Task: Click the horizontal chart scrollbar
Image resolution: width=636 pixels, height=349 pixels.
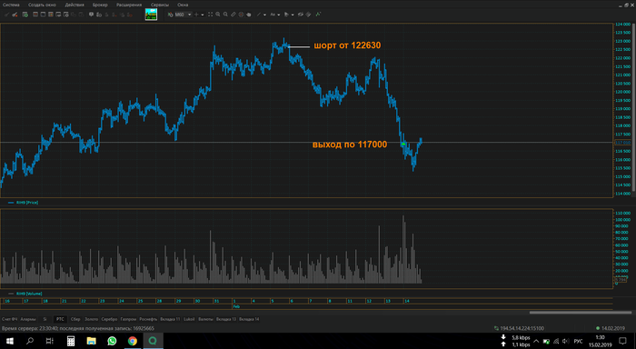Action: point(580,313)
